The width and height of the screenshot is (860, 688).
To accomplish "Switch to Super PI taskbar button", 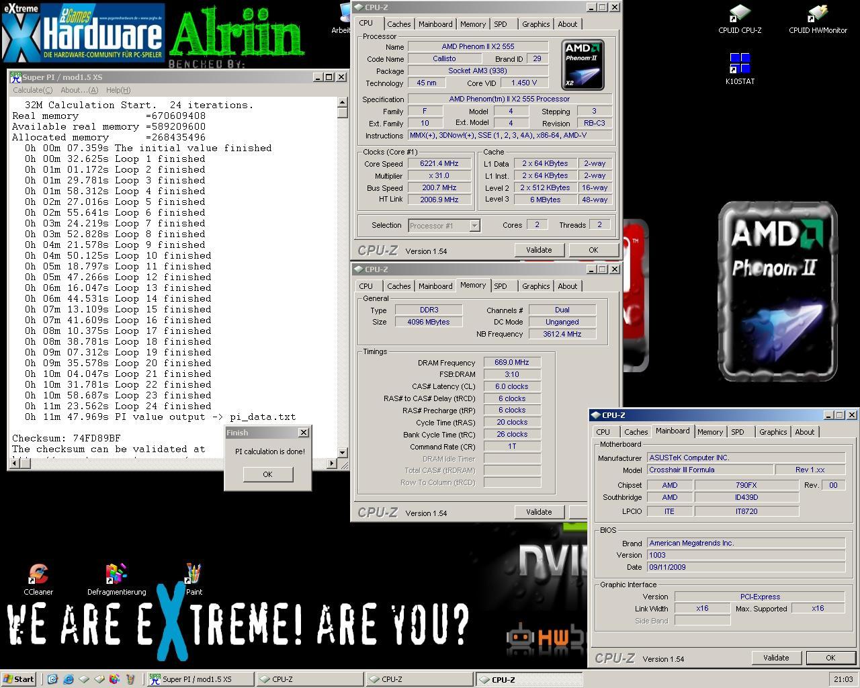I will pos(201,679).
